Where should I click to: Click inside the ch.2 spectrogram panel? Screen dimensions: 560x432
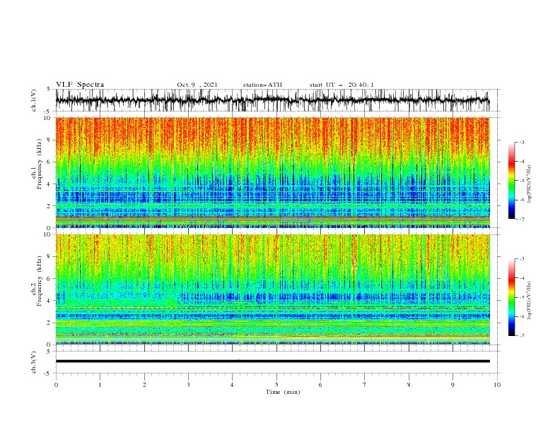tap(272, 289)
